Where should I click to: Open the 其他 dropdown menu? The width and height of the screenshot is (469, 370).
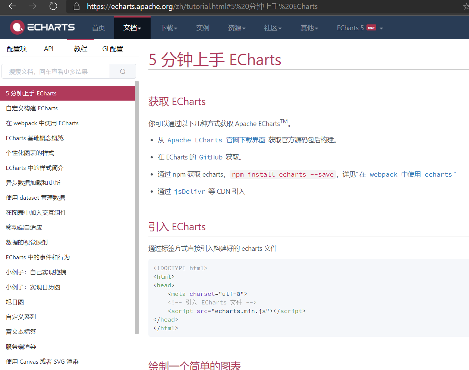pyautogui.click(x=309, y=28)
